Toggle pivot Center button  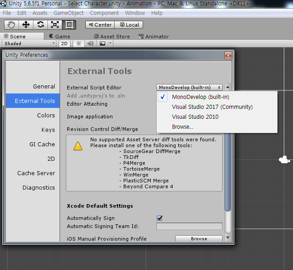click(100, 25)
